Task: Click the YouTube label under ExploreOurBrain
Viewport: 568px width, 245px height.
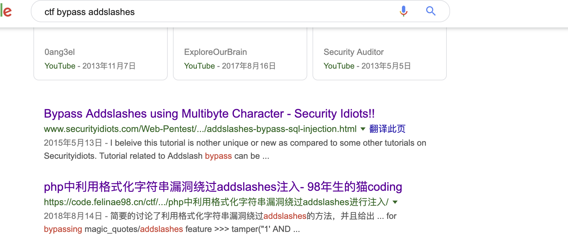Action: click(199, 66)
